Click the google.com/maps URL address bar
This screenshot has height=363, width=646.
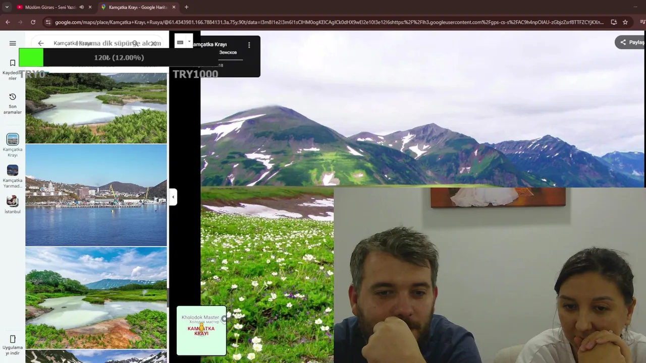pyautogui.click(x=328, y=22)
